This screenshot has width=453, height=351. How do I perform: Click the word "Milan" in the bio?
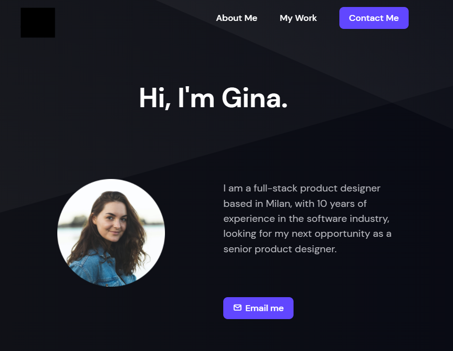[277, 203]
